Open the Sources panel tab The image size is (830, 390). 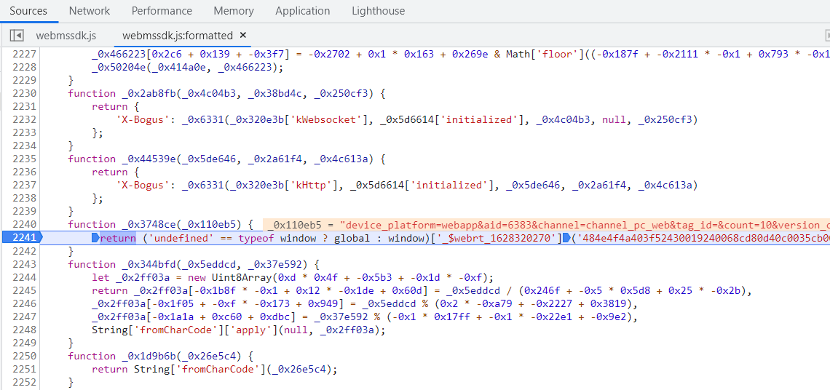pyautogui.click(x=28, y=11)
